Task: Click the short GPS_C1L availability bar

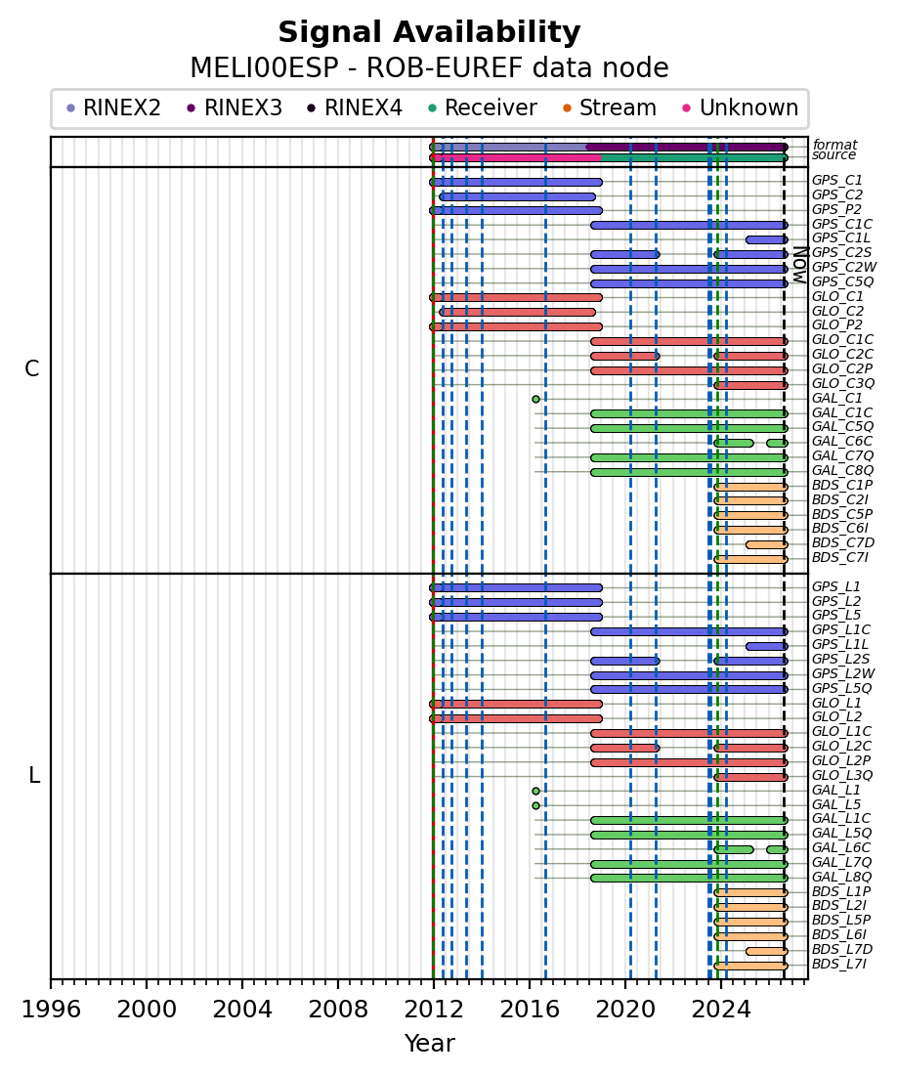Action: coord(767,240)
